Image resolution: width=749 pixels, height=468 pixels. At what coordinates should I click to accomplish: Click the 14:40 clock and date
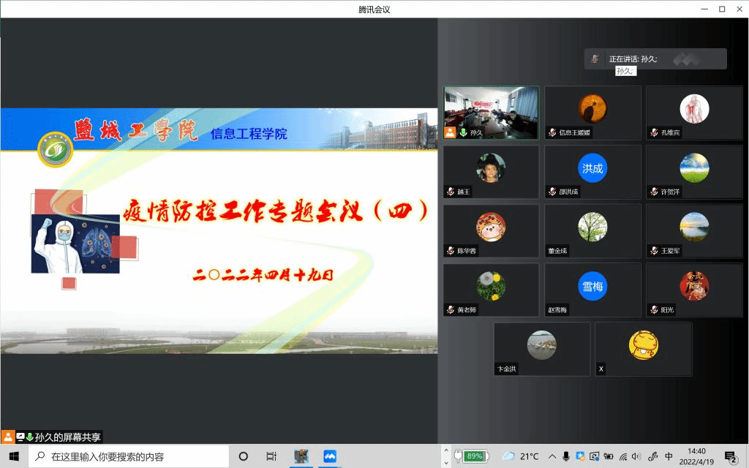[x=696, y=456]
